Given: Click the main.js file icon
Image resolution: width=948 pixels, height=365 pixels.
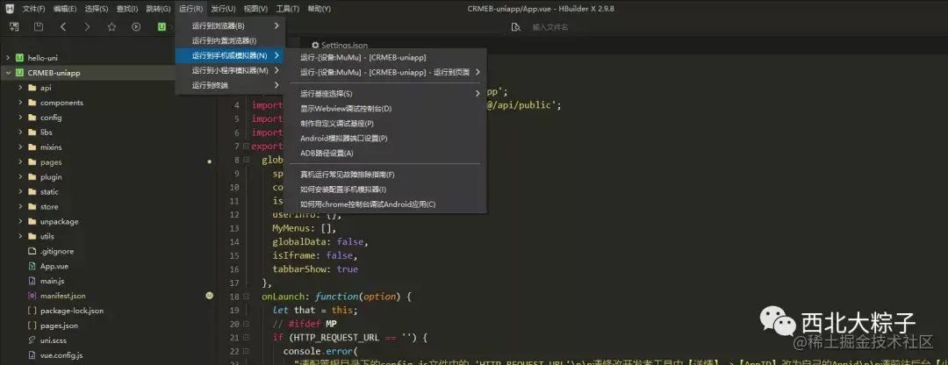Looking at the screenshot, I should click(32, 281).
